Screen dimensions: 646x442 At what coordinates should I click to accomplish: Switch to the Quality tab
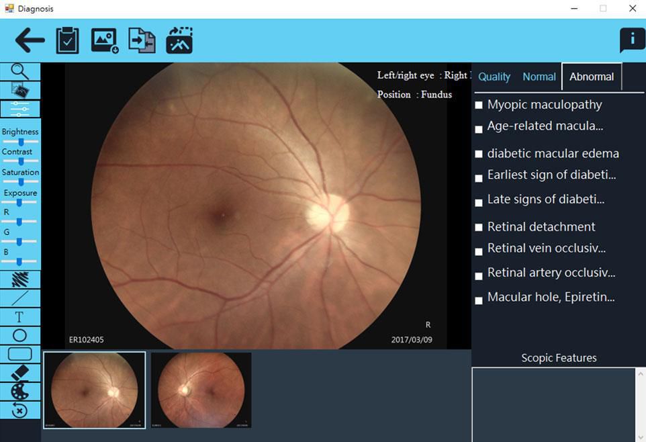[x=494, y=77]
